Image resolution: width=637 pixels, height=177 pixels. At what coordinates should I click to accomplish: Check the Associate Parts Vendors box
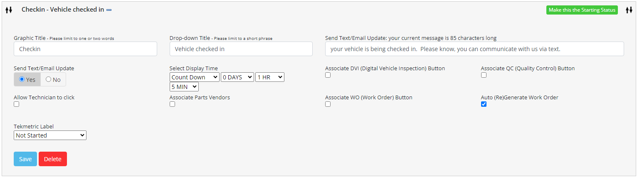point(172,104)
